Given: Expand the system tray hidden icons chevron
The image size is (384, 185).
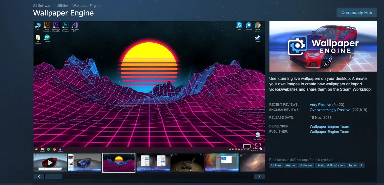Looking at the screenshot, I should click(228, 149).
